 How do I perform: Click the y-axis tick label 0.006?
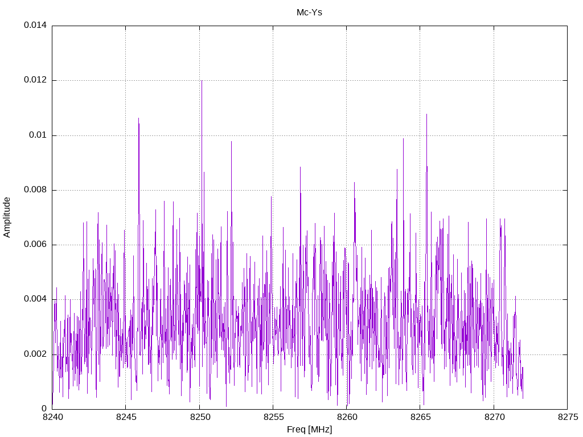click(x=35, y=245)
